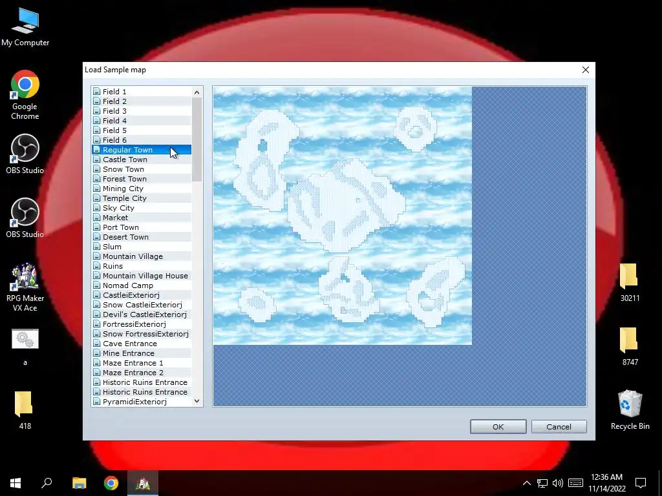Click the sky map preview image
The width and height of the screenshot is (662, 496).
pos(343,216)
